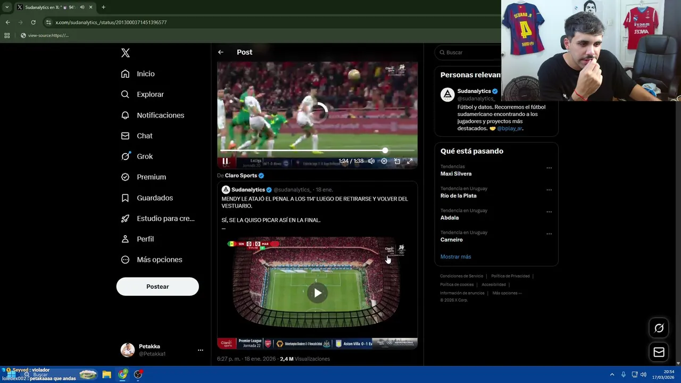Seek on video progress bar

pyautogui.click(x=317, y=151)
